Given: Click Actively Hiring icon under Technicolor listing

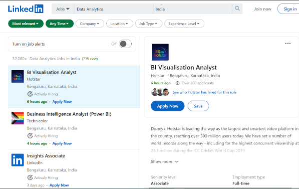Looking at the screenshot, I should coord(30,136).
